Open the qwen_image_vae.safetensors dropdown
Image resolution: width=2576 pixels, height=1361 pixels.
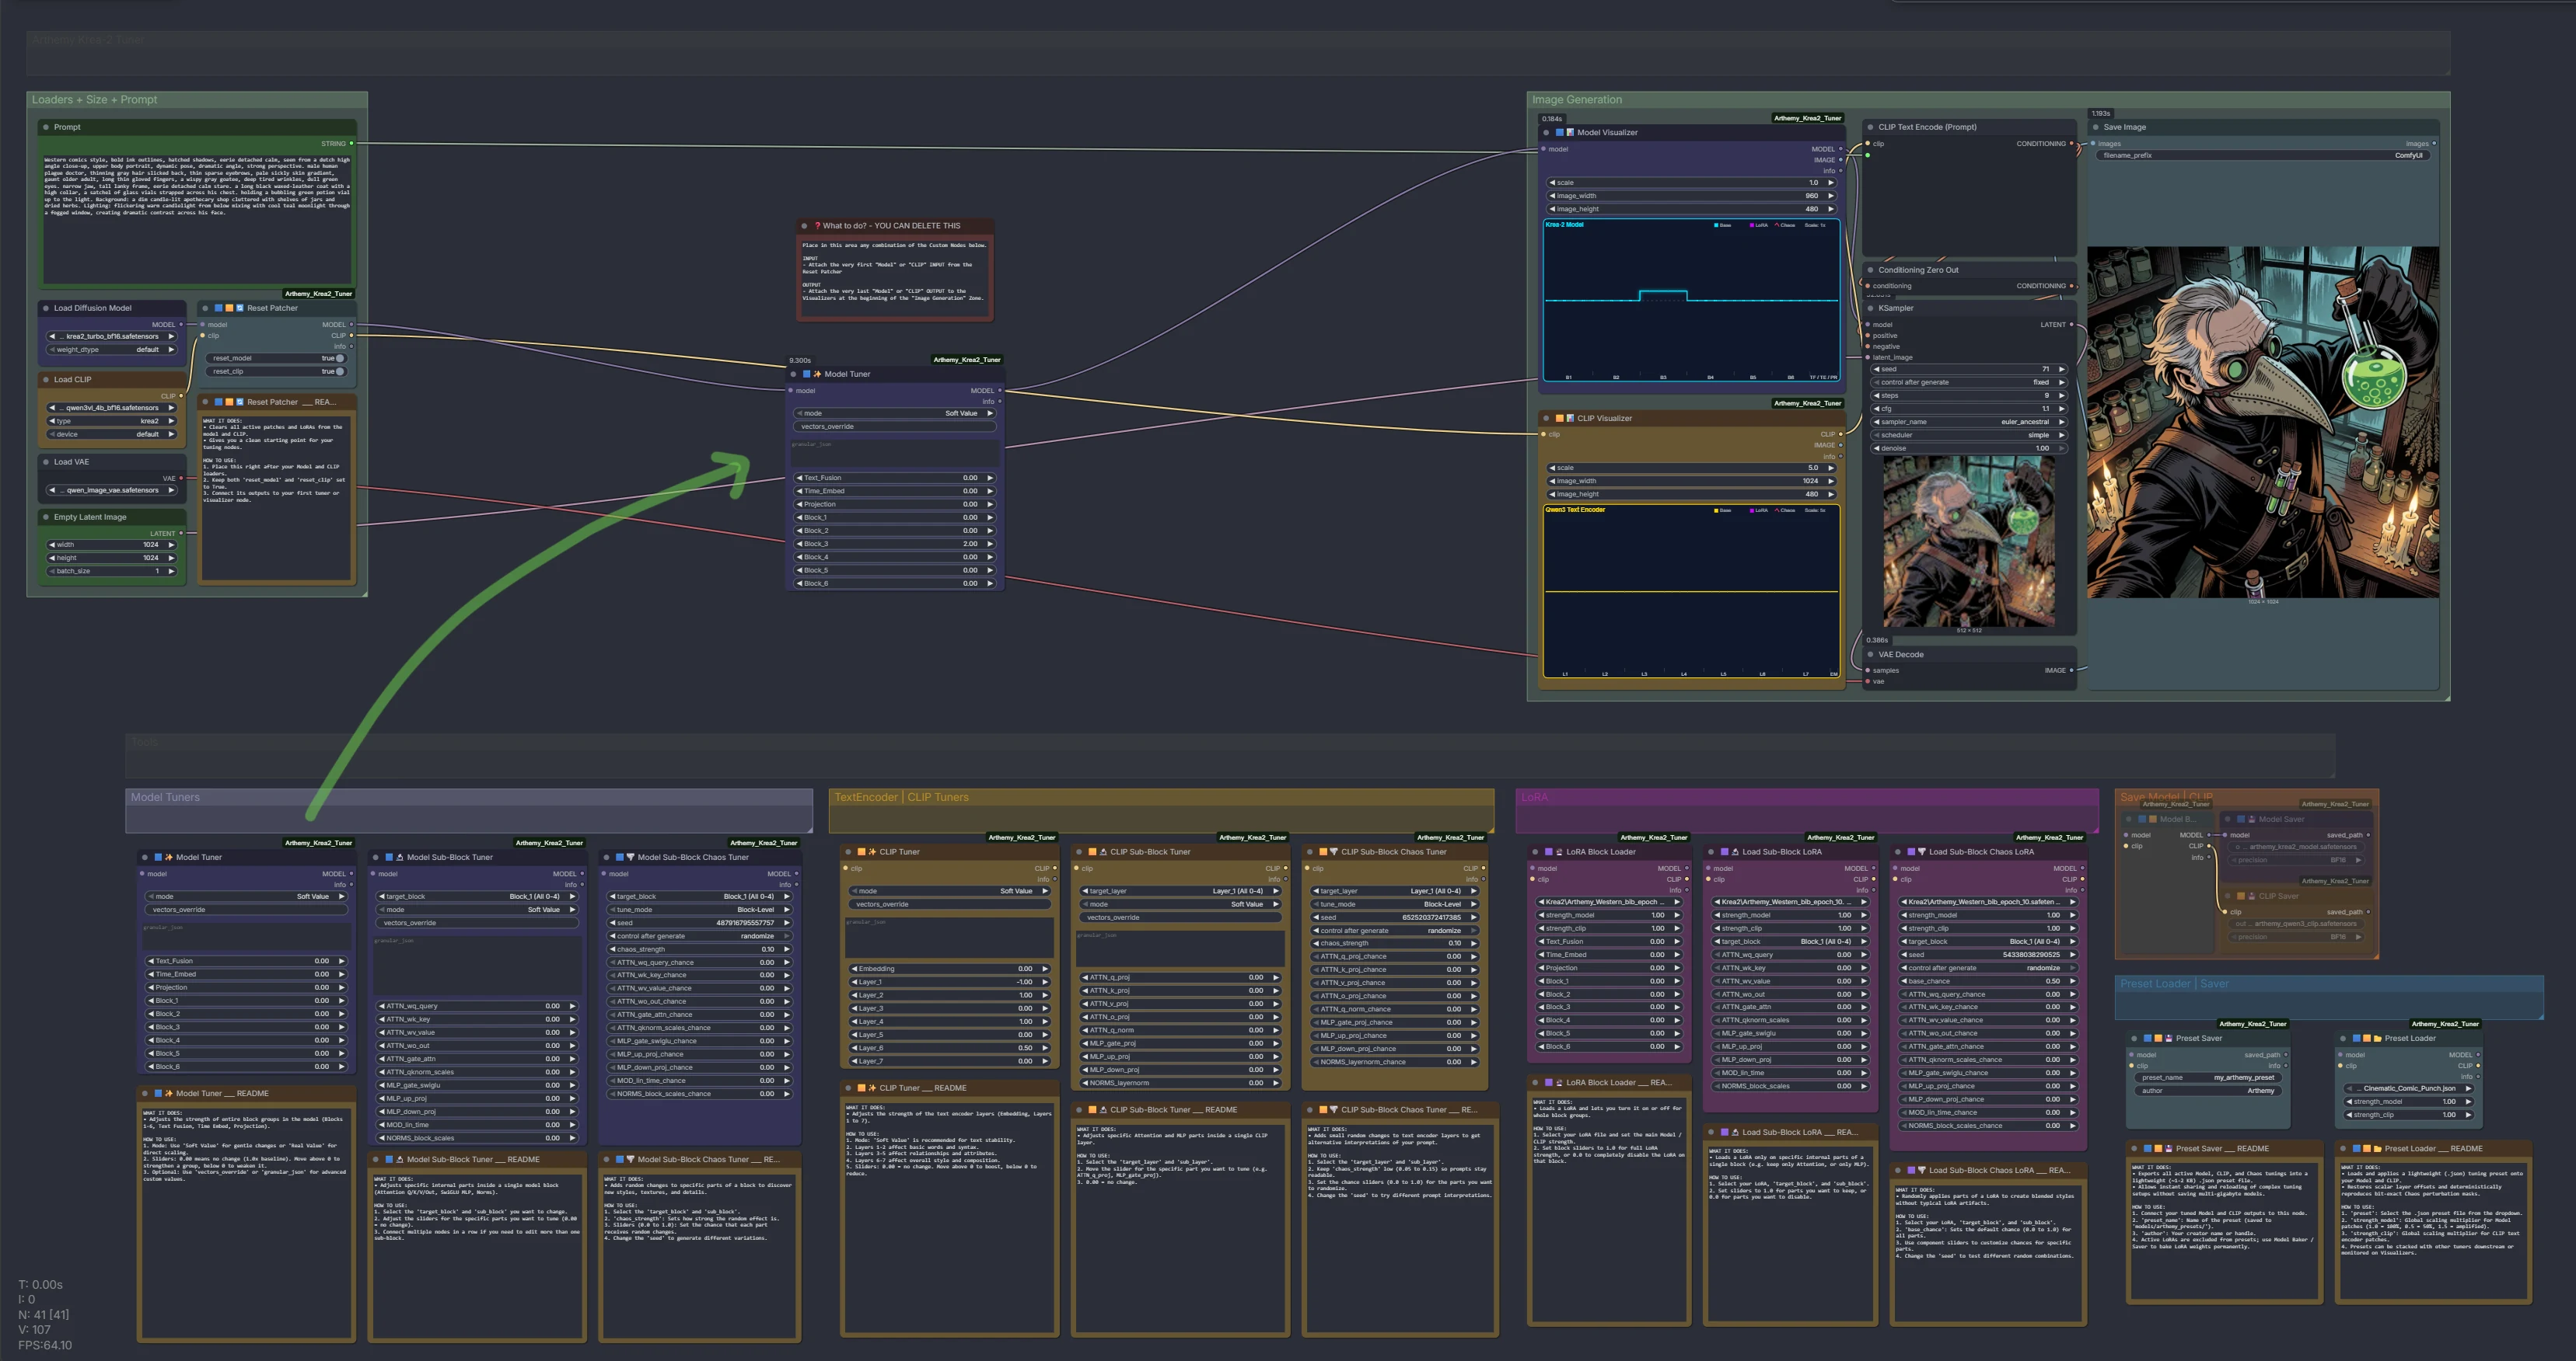click(x=112, y=489)
